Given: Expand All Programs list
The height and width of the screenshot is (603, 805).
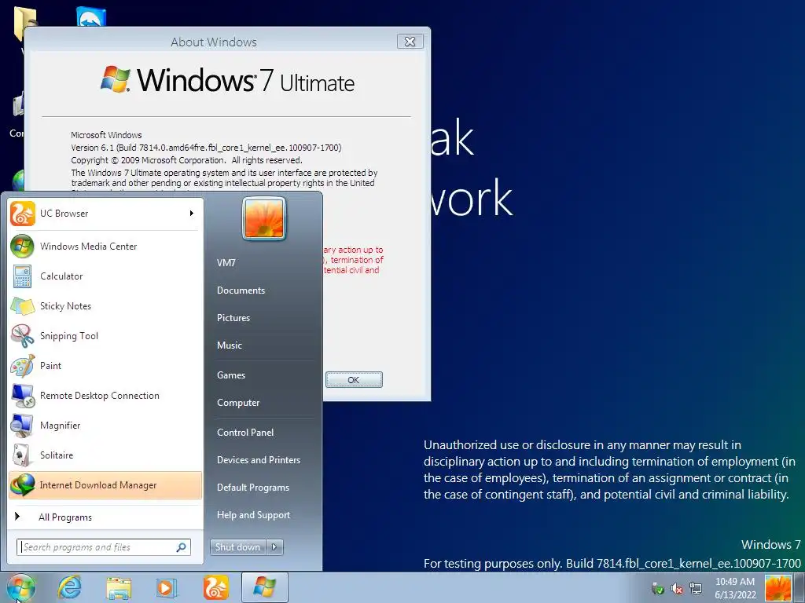Looking at the screenshot, I should click(105, 517).
